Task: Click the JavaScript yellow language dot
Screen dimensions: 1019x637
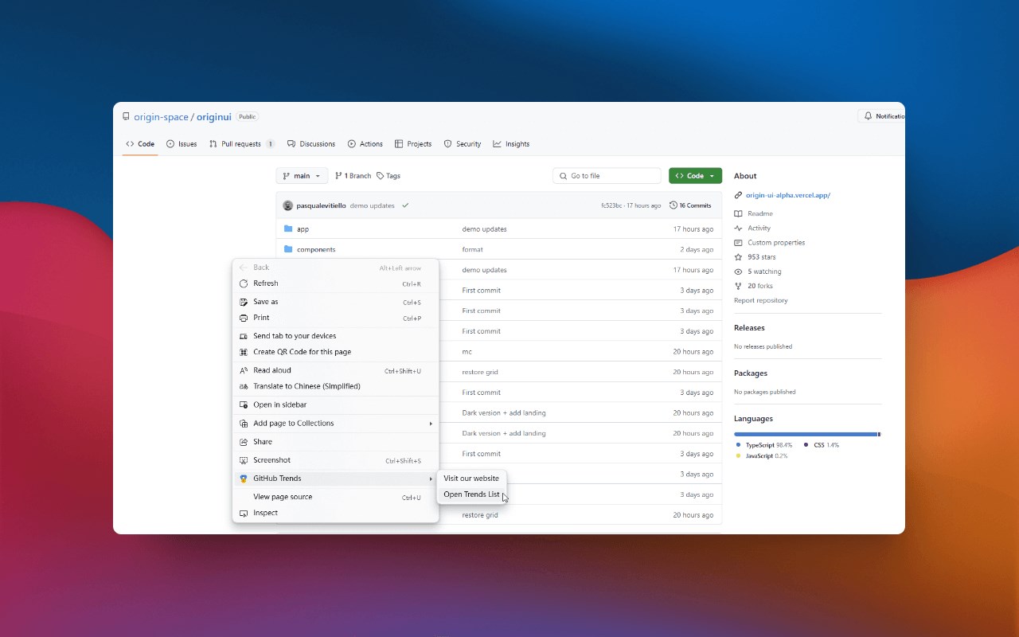Action: pyautogui.click(x=739, y=456)
